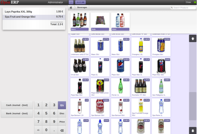Add a new order with plus button
Screen dimensions: 197x134
coord(71,2)
